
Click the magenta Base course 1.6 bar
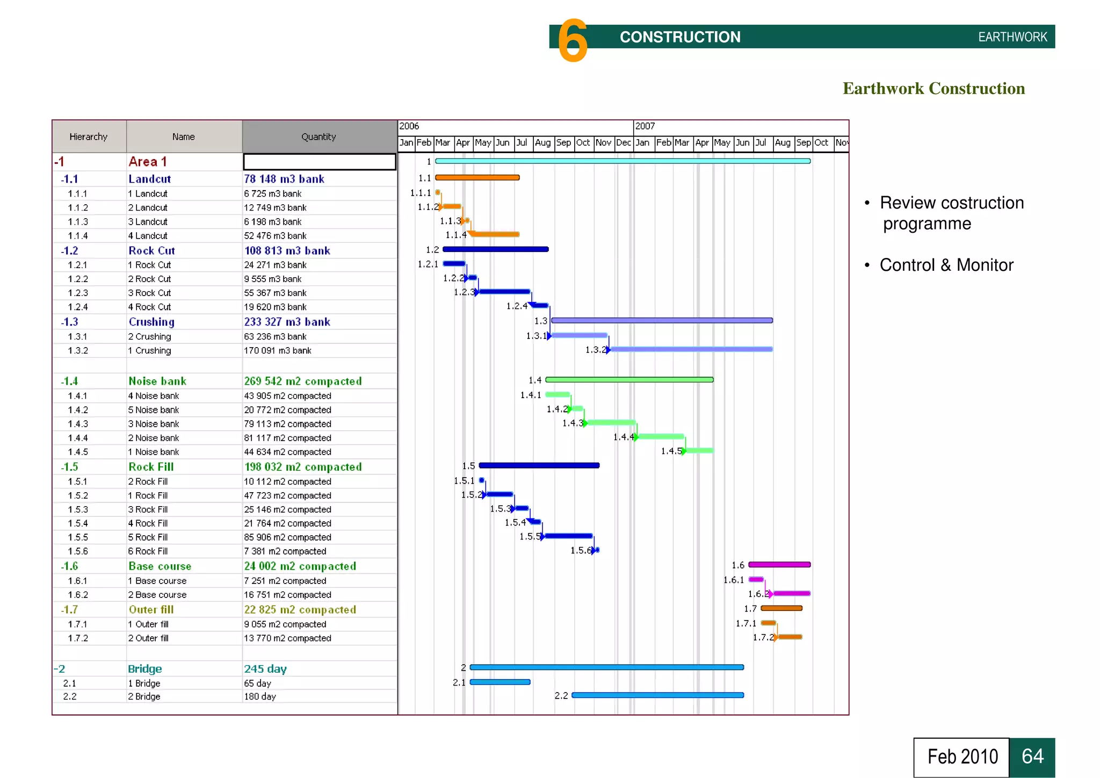779,565
